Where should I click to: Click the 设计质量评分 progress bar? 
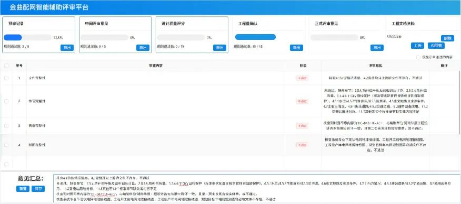[181, 38]
